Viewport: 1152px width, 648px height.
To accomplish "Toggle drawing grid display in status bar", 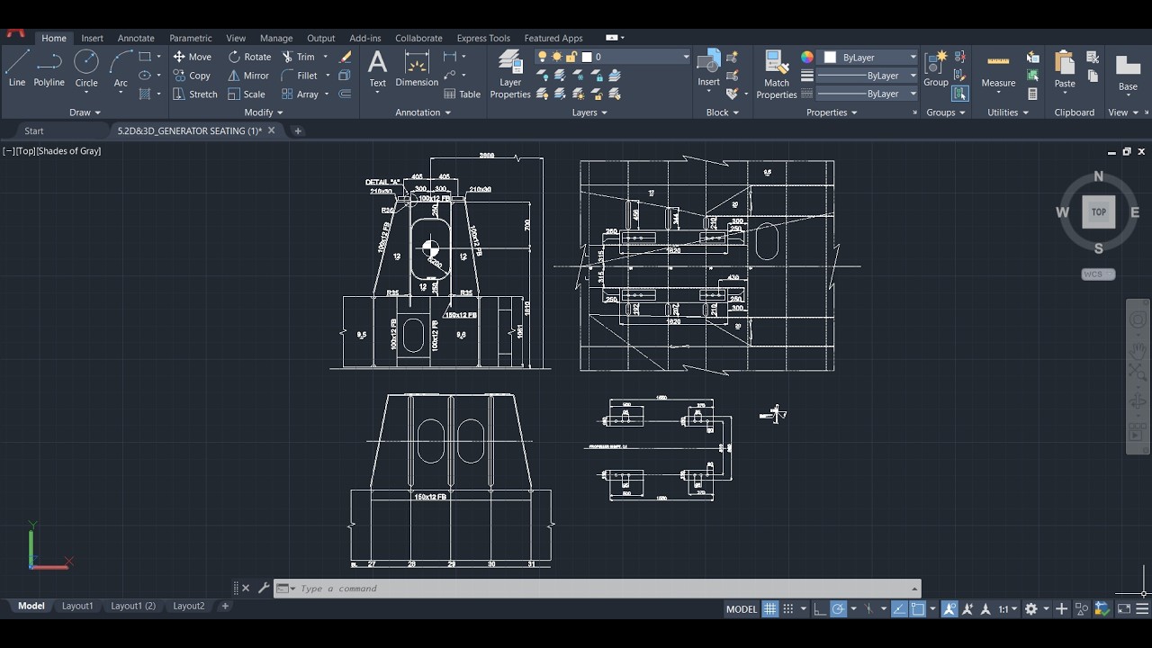I will click(770, 609).
